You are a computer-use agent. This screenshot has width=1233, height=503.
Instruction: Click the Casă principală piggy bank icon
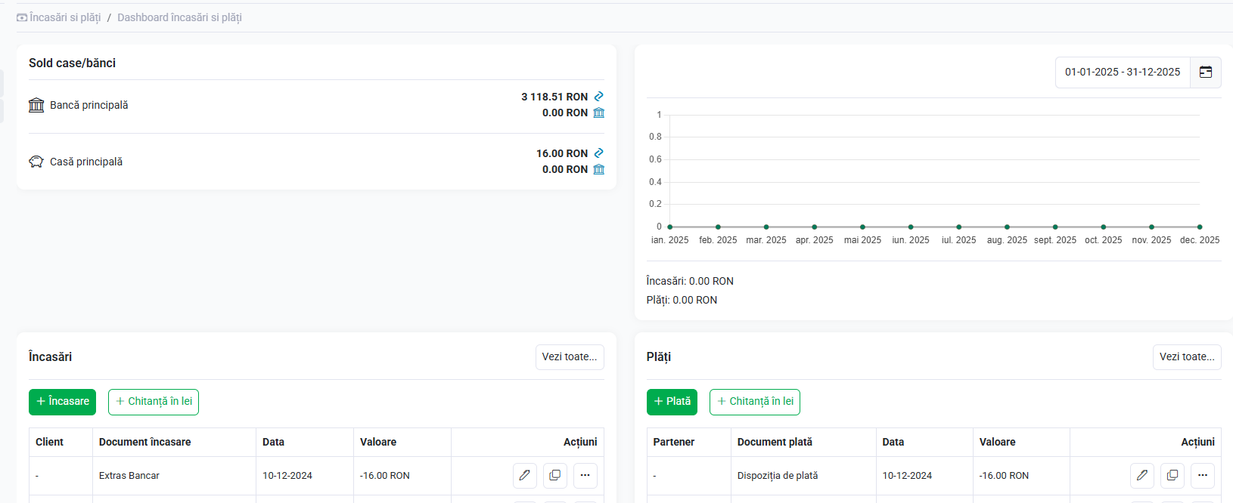point(36,162)
